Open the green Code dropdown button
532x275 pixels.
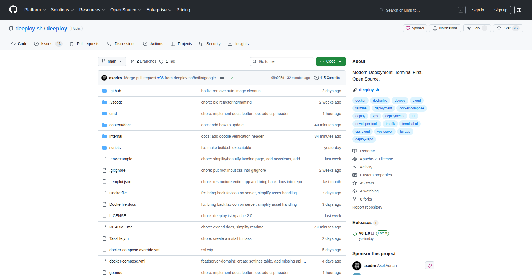tap(331, 61)
